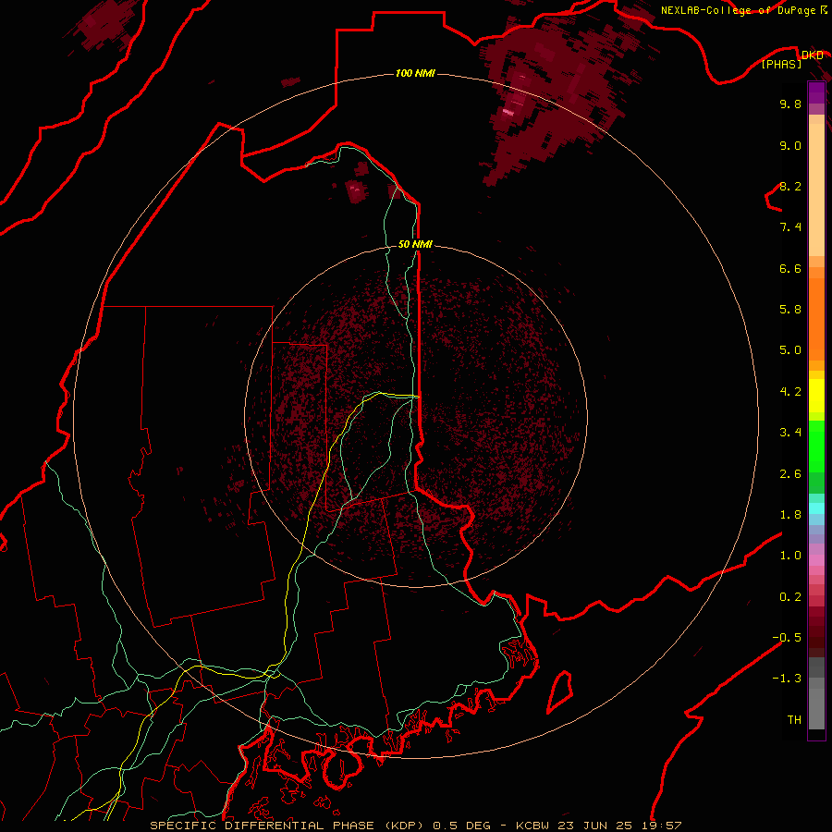The image size is (832, 832).
Task: Click the 50 NMI range ring label
Action: [415, 244]
